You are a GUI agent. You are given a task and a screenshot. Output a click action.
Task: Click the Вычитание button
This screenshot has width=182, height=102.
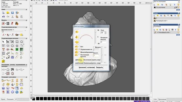coord(87,60)
